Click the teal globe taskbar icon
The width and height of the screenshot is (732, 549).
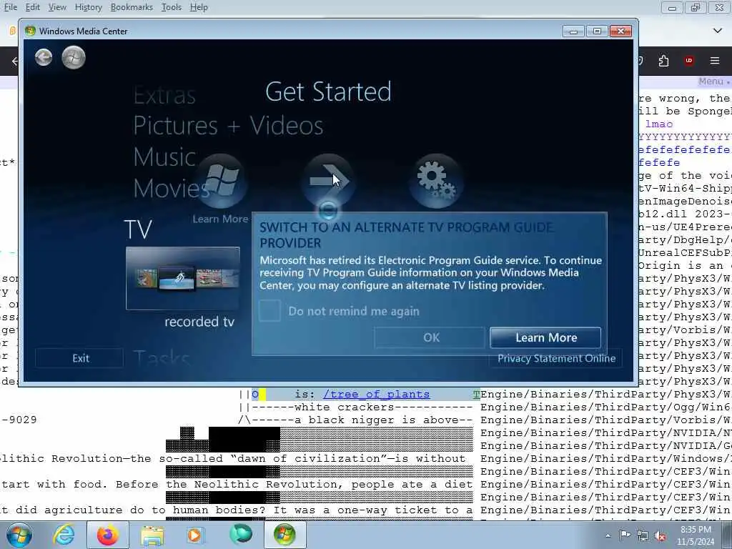point(240,535)
